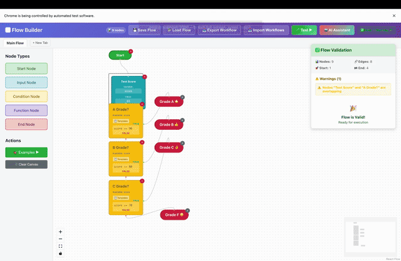This screenshot has height=261, width=401.
Task: Open Templates dropdown in B Grade? node
Action: tap(120, 159)
